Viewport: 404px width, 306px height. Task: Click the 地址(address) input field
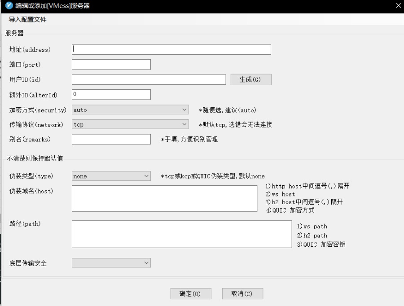pos(171,49)
